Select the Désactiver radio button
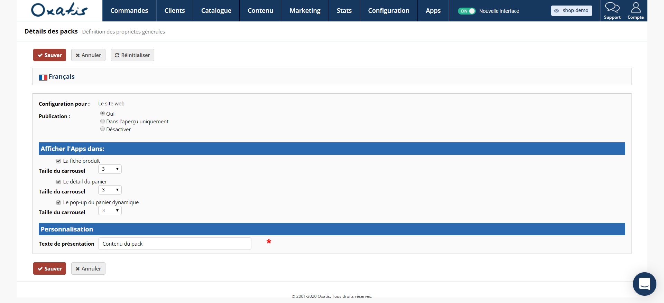Image resolution: width=664 pixels, height=303 pixels. (x=102, y=129)
